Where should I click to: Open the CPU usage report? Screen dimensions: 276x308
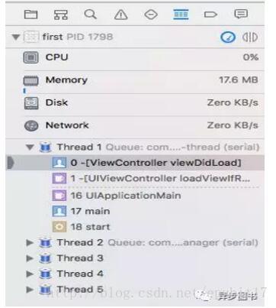pos(141,57)
